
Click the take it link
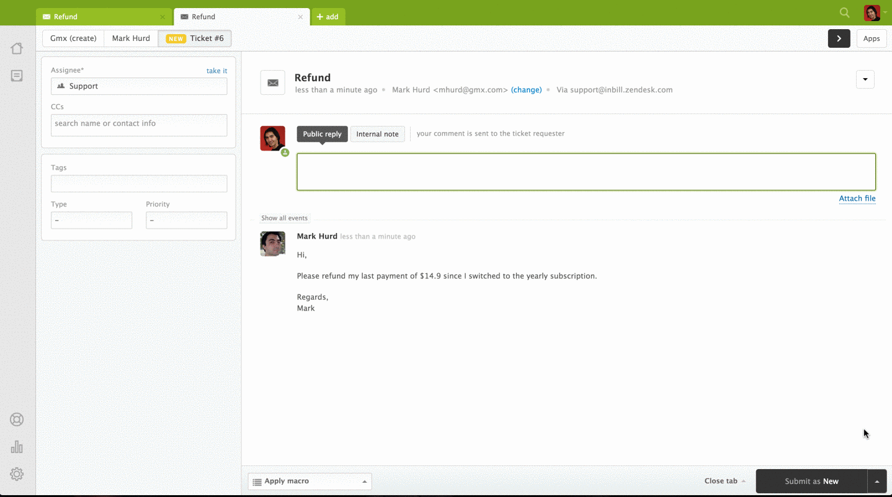217,71
